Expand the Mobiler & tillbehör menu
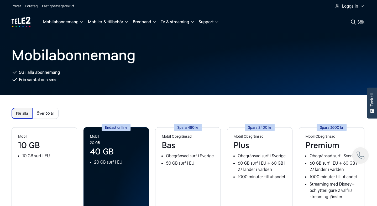The width and height of the screenshot is (377, 206). point(108,22)
